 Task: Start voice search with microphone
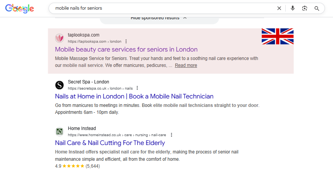pos(293,8)
